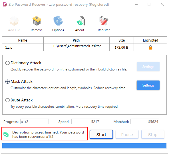Click the Remove label in toolbar

tap(37, 30)
